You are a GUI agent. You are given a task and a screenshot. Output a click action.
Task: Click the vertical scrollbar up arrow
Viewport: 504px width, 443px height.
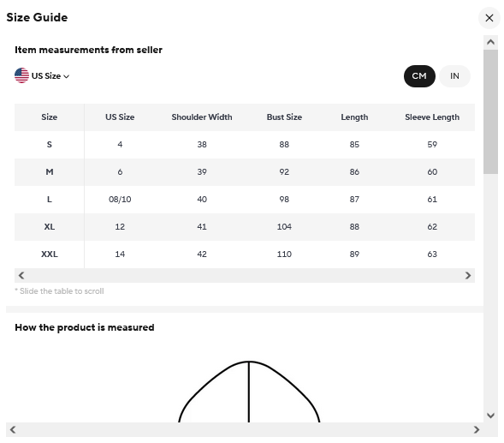pyautogui.click(x=490, y=42)
